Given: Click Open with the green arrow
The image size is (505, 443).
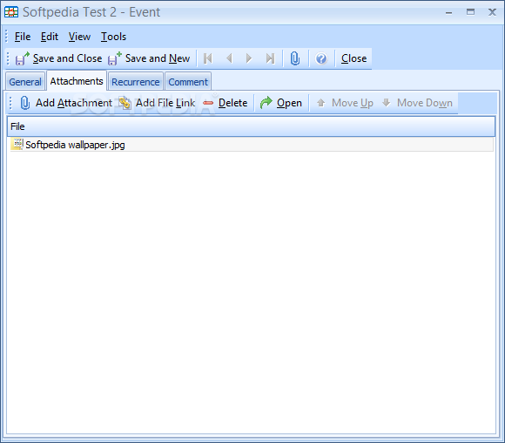Looking at the screenshot, I should point(281,103).
